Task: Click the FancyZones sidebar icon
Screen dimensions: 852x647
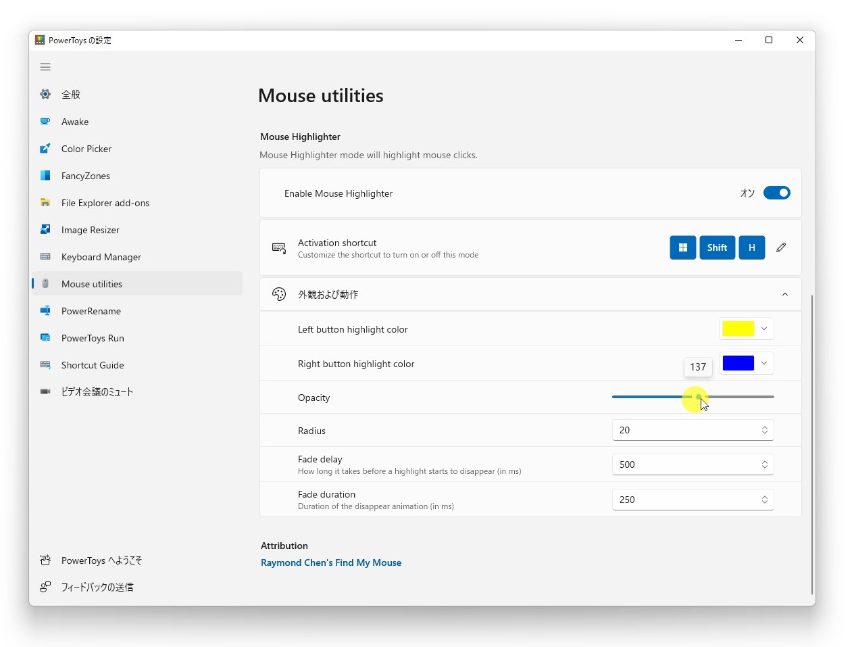Action: [x=45, y=176]
